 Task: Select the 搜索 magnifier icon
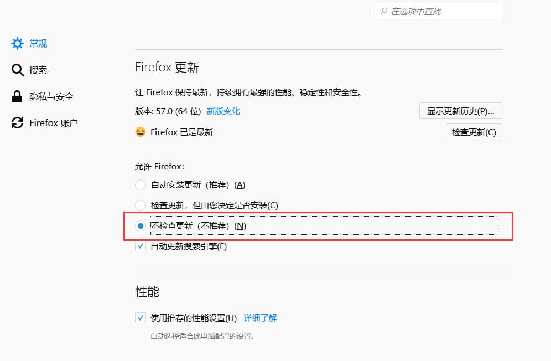pos(17,70)
